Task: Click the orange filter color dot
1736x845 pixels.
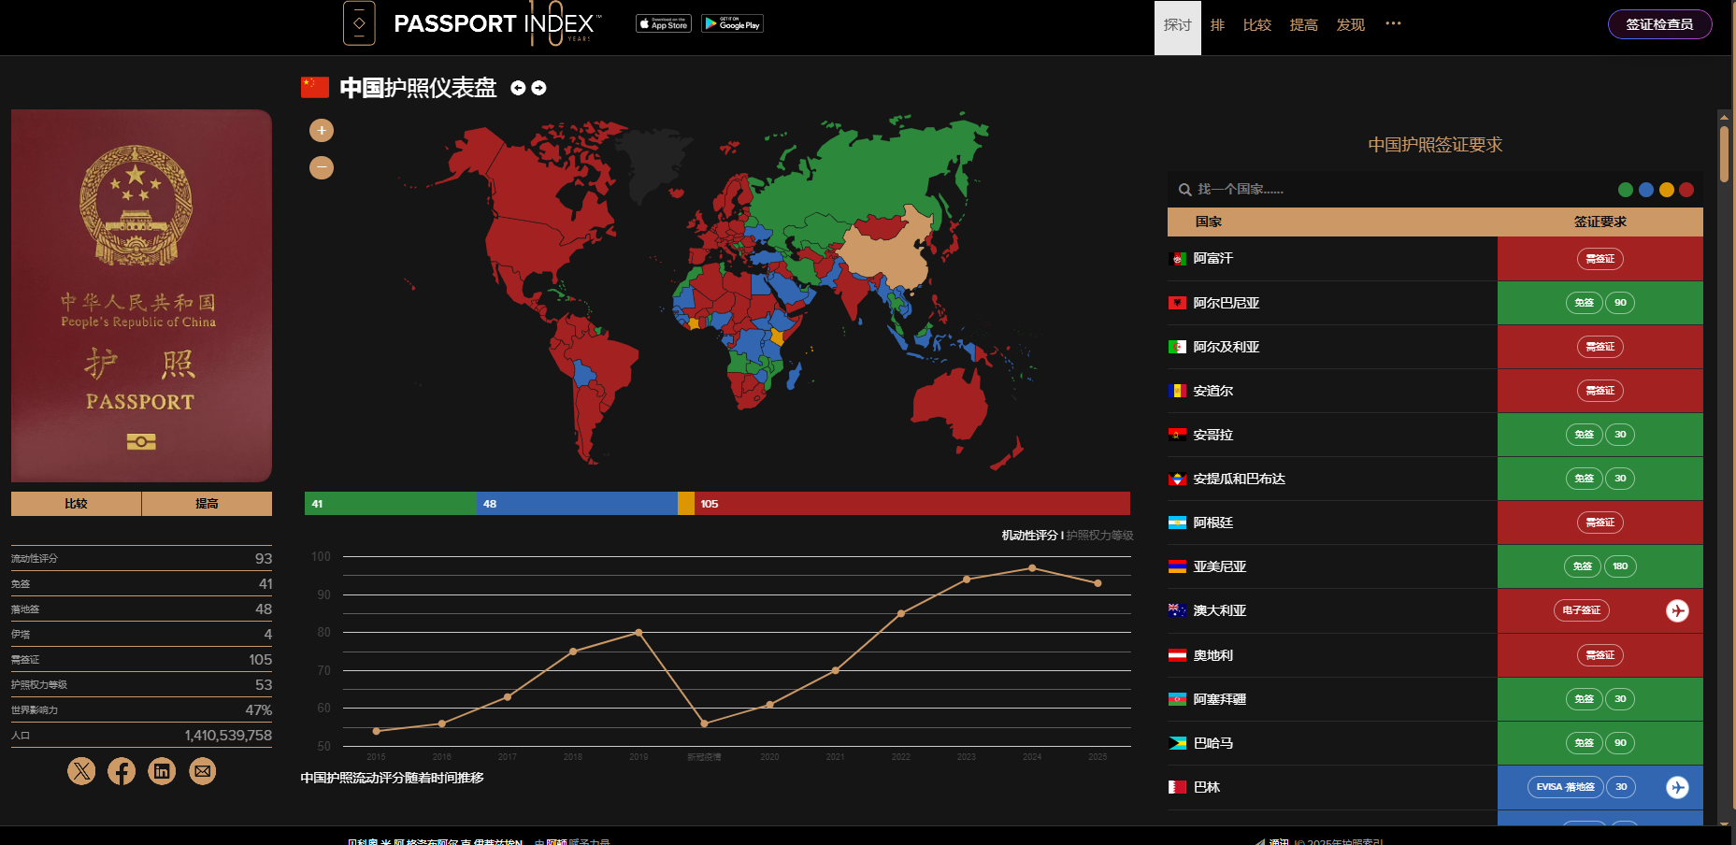Action: (1667, 190)
